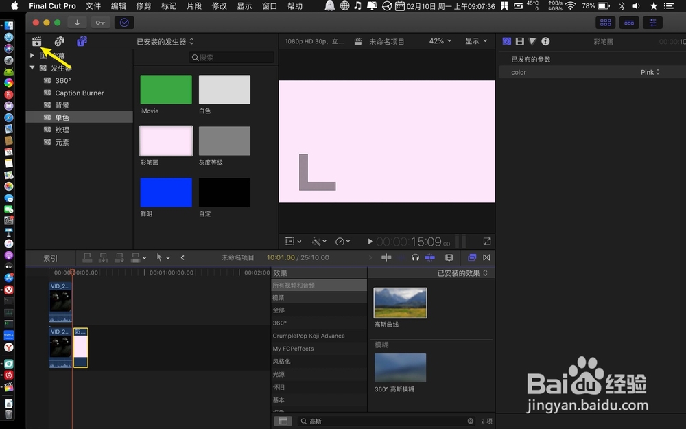Open the enhancement wand dropdown
686x429 pixels.
pyautogui.click(x=319, y=241)
